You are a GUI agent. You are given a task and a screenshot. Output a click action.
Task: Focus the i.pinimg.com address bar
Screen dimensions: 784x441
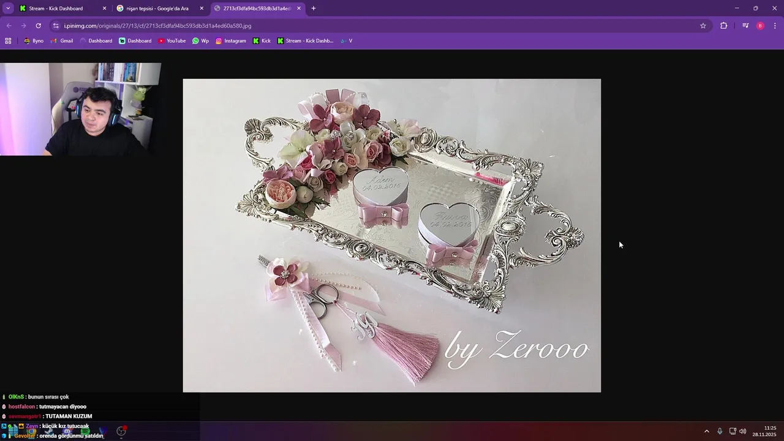pyautogui.click(x=380, y=26)
